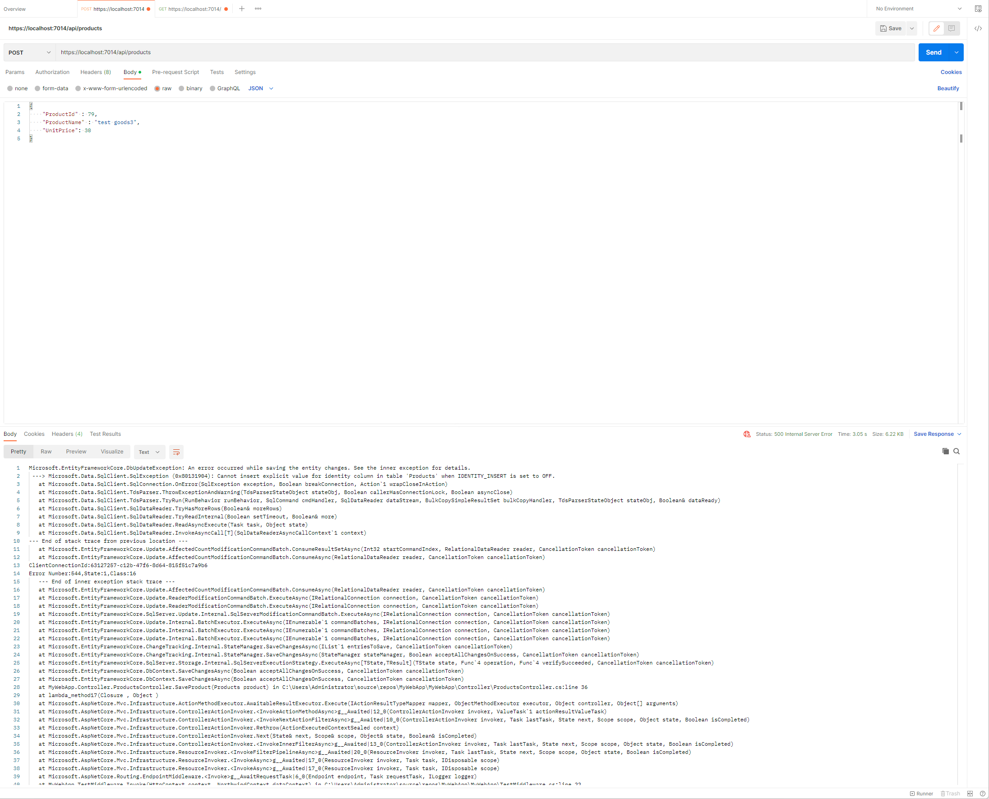Image resolution: width=989 pixels, height=799 pixels.
Task: Copy response using the copy icon
Action: coord(945,451)
